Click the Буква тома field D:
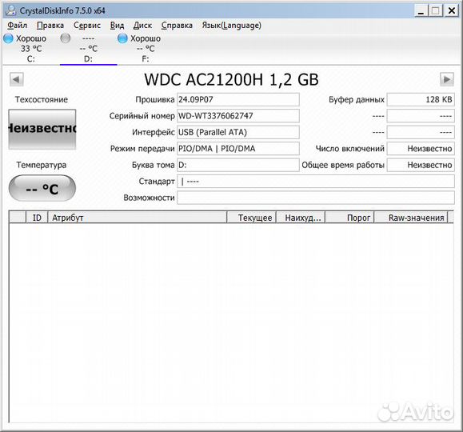Screen dimensions: 463x432 tap(238, 165)
